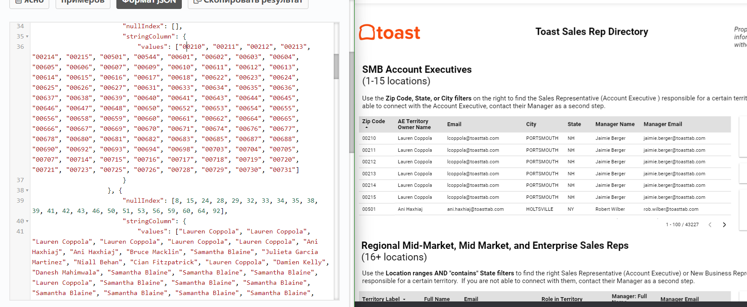Sort by AE Territory Owner Name header

pos(414,124)
